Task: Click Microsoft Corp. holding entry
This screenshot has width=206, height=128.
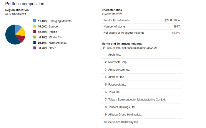Action: pos(118,62)
